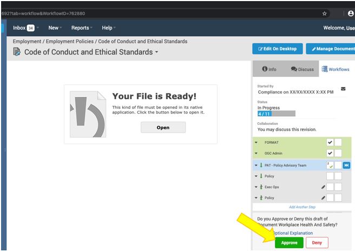Open the document title dropdown caret
Viewport: 355px width, 252px height.
[156, 52]
